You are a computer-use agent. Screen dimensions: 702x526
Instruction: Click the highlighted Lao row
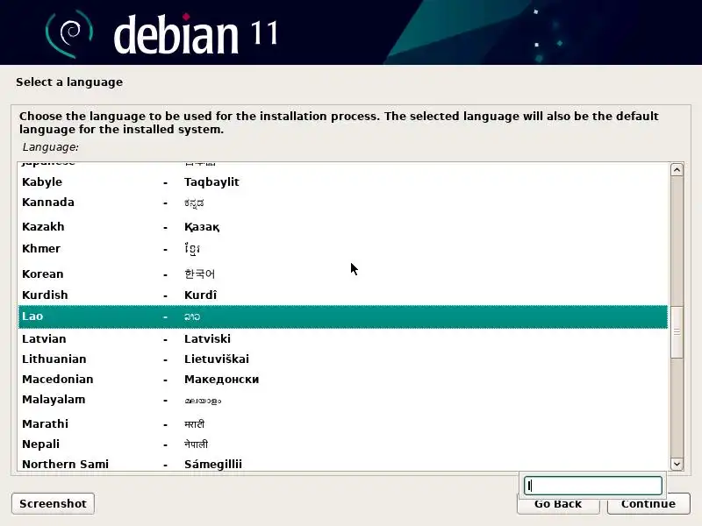tap(343, 316)
